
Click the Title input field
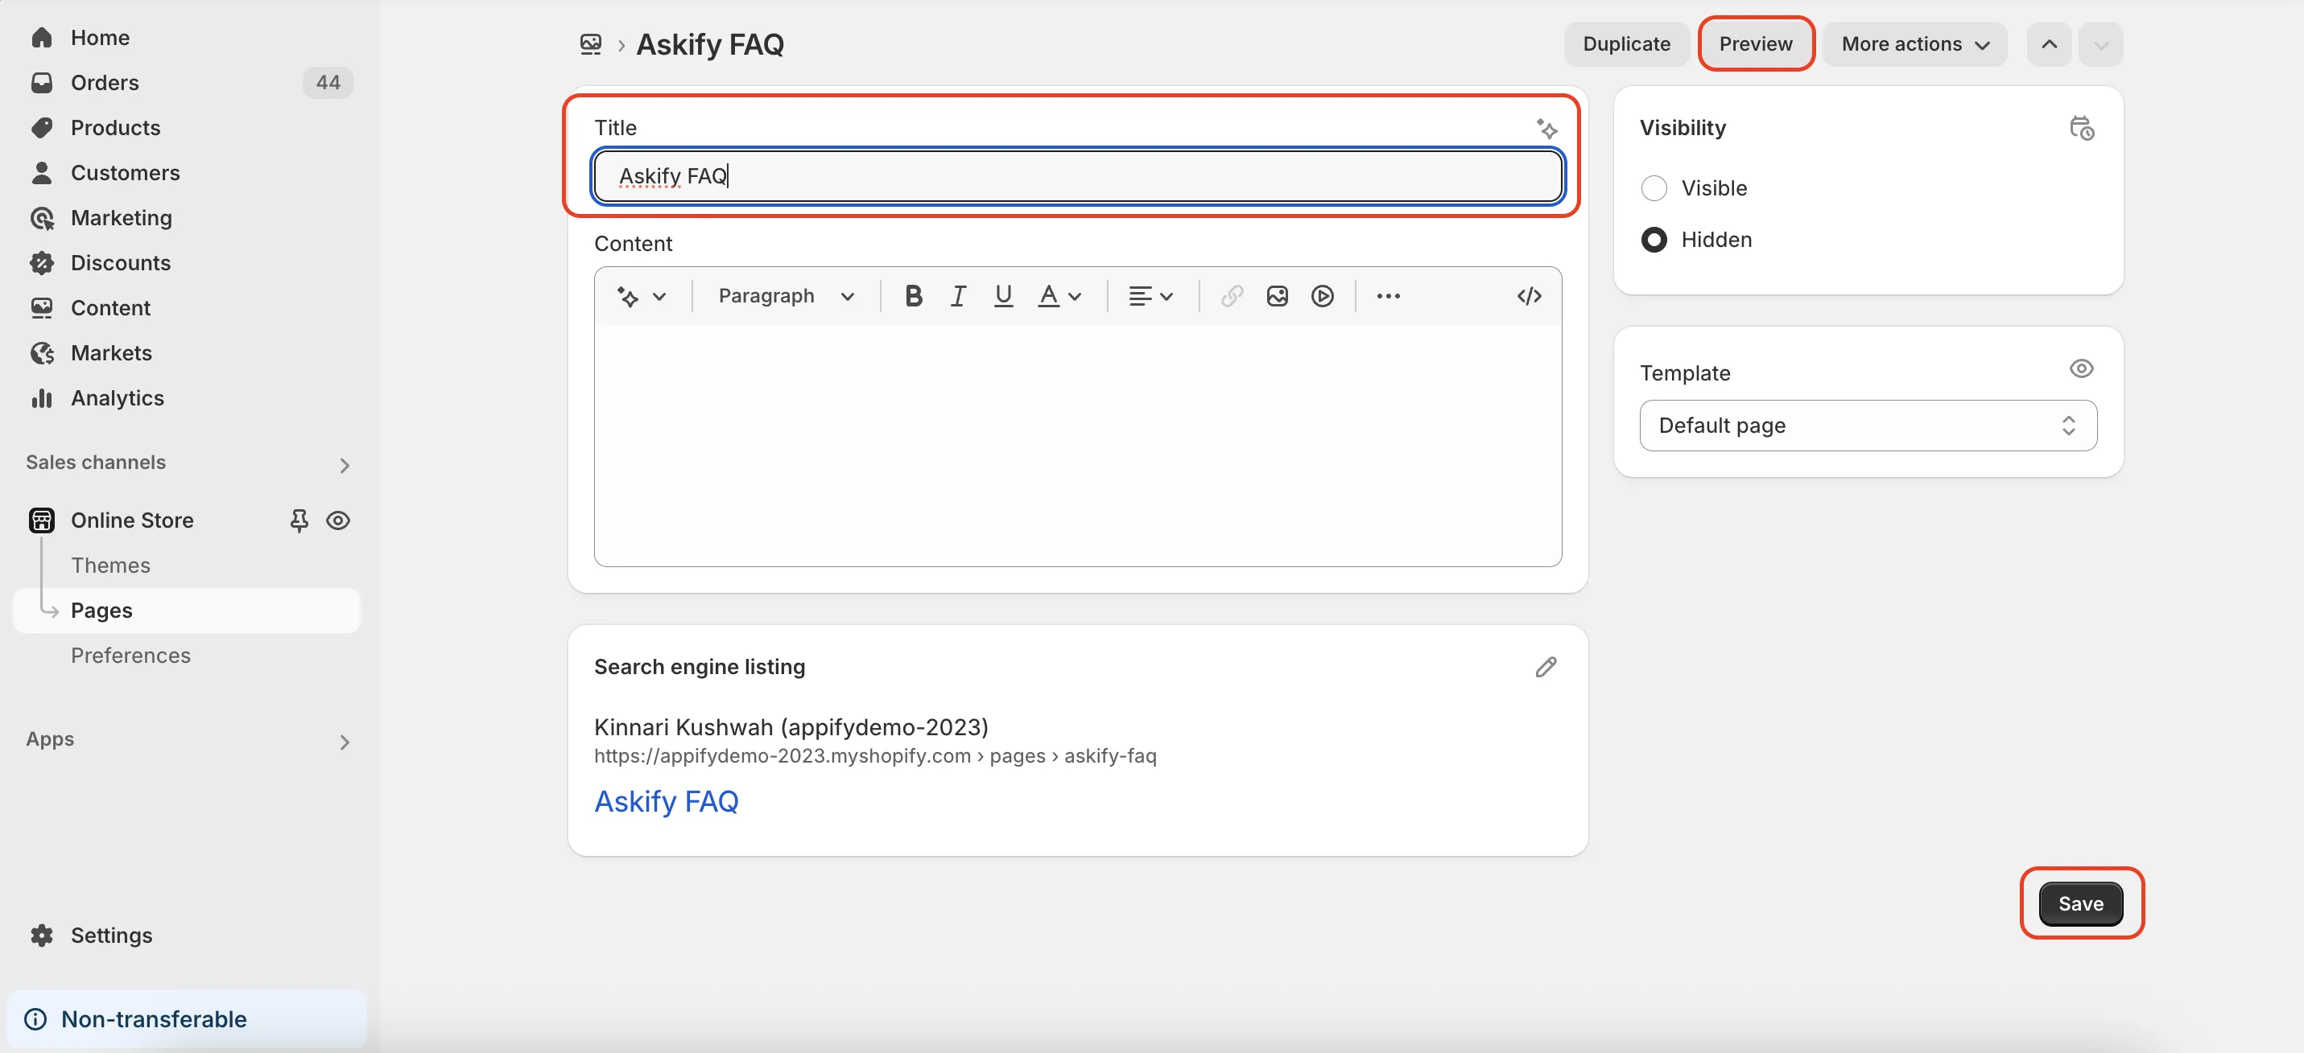coord(1078,176)
